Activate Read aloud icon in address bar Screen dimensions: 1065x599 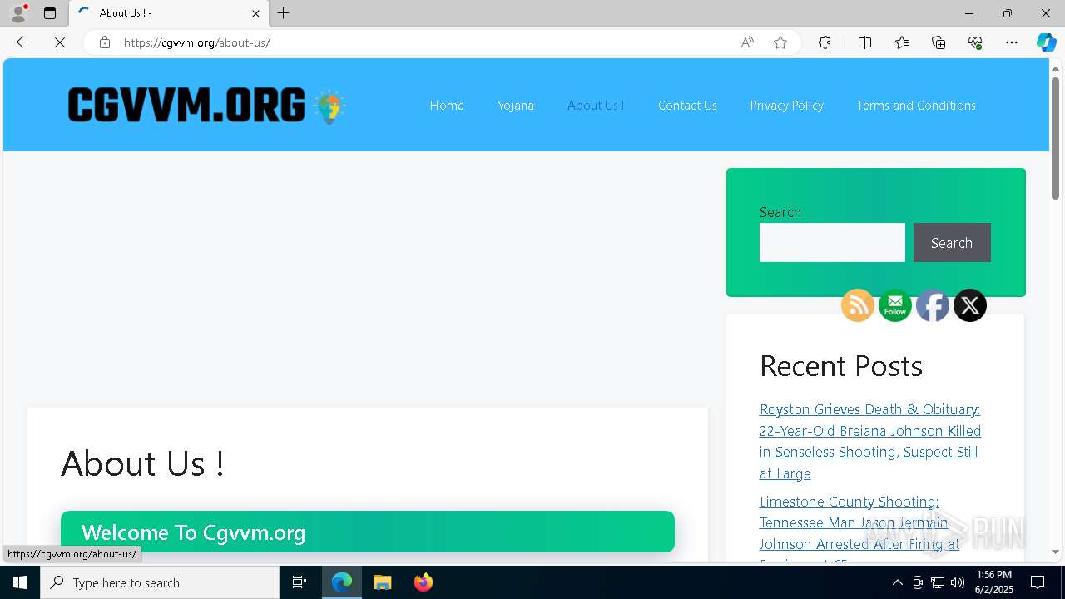pos(747,42)
